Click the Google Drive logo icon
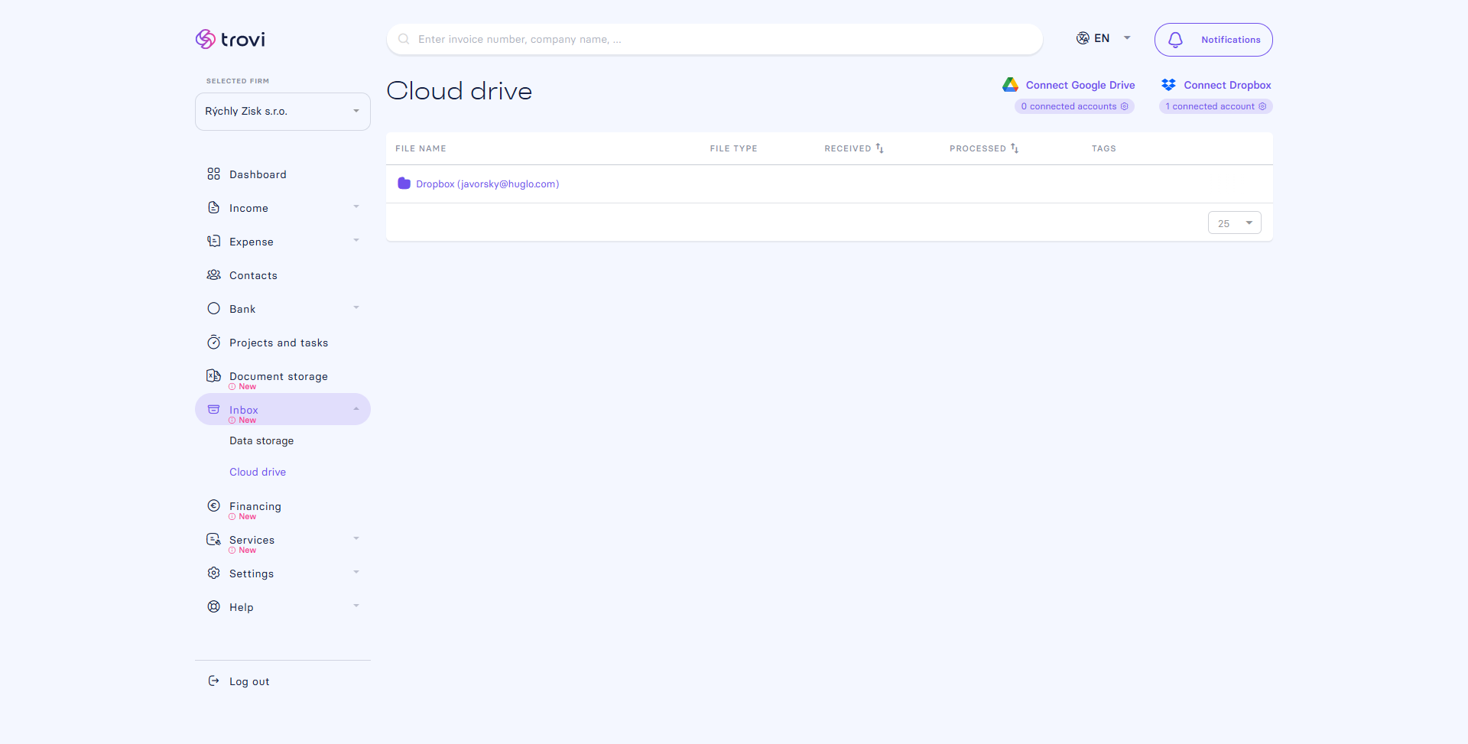The width and height of the screenshot is (1468, 744). coord(1011,85)
